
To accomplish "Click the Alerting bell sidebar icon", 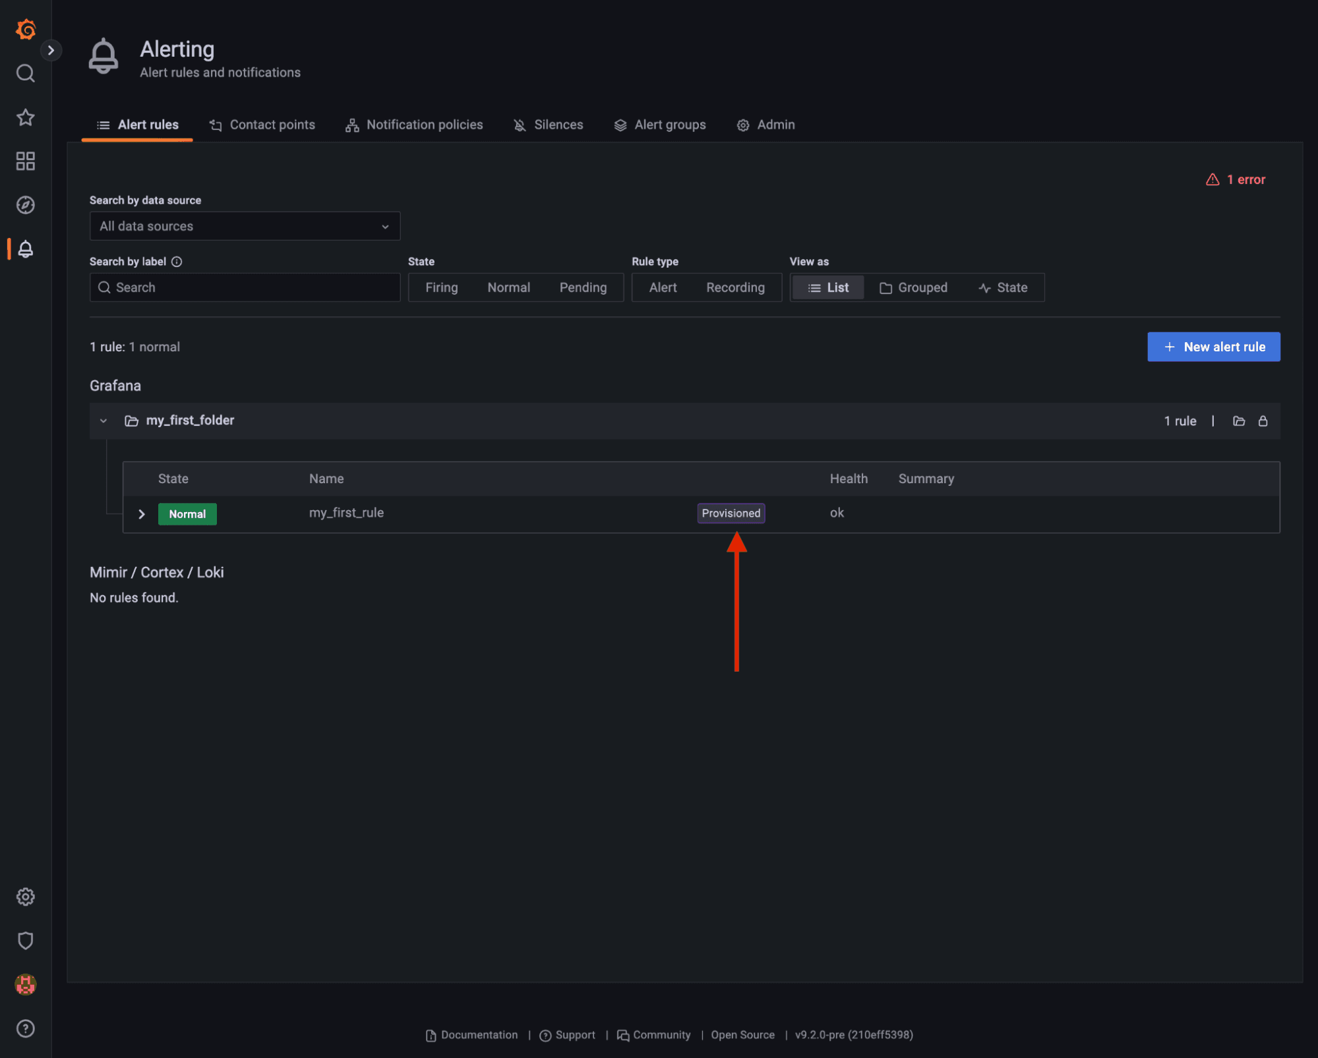I will [25, 249].
